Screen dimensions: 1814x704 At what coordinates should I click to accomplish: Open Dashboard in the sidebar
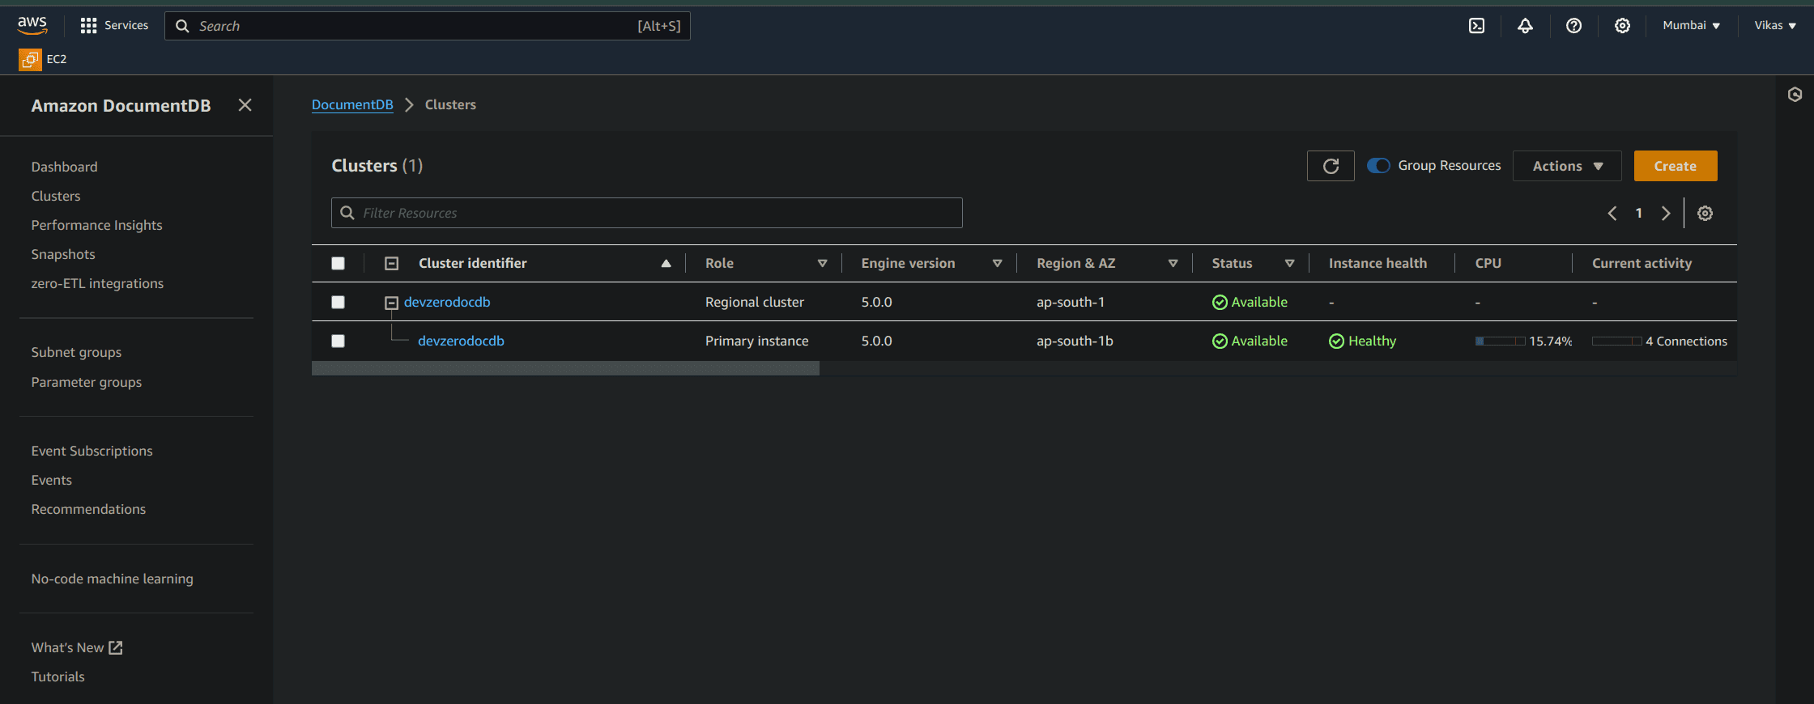pos(64,167)
